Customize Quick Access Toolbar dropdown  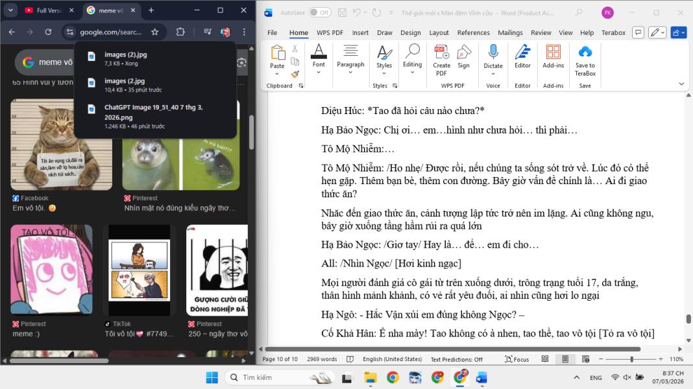391,13
